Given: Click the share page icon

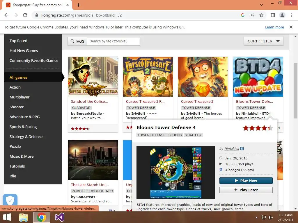Looking at the screenshot, I should point(252,15).
